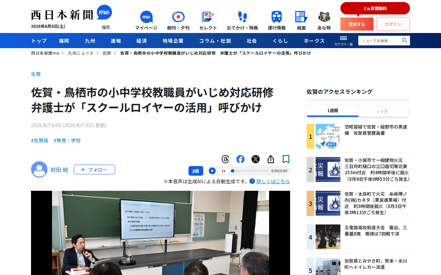Click the author avatar icon
Screen dimensions: 441x275
coord(39,169)
